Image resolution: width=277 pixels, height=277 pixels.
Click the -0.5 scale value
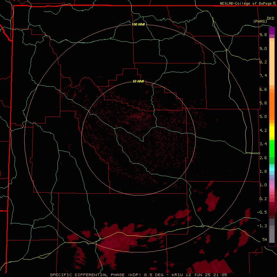click(262, 212)
